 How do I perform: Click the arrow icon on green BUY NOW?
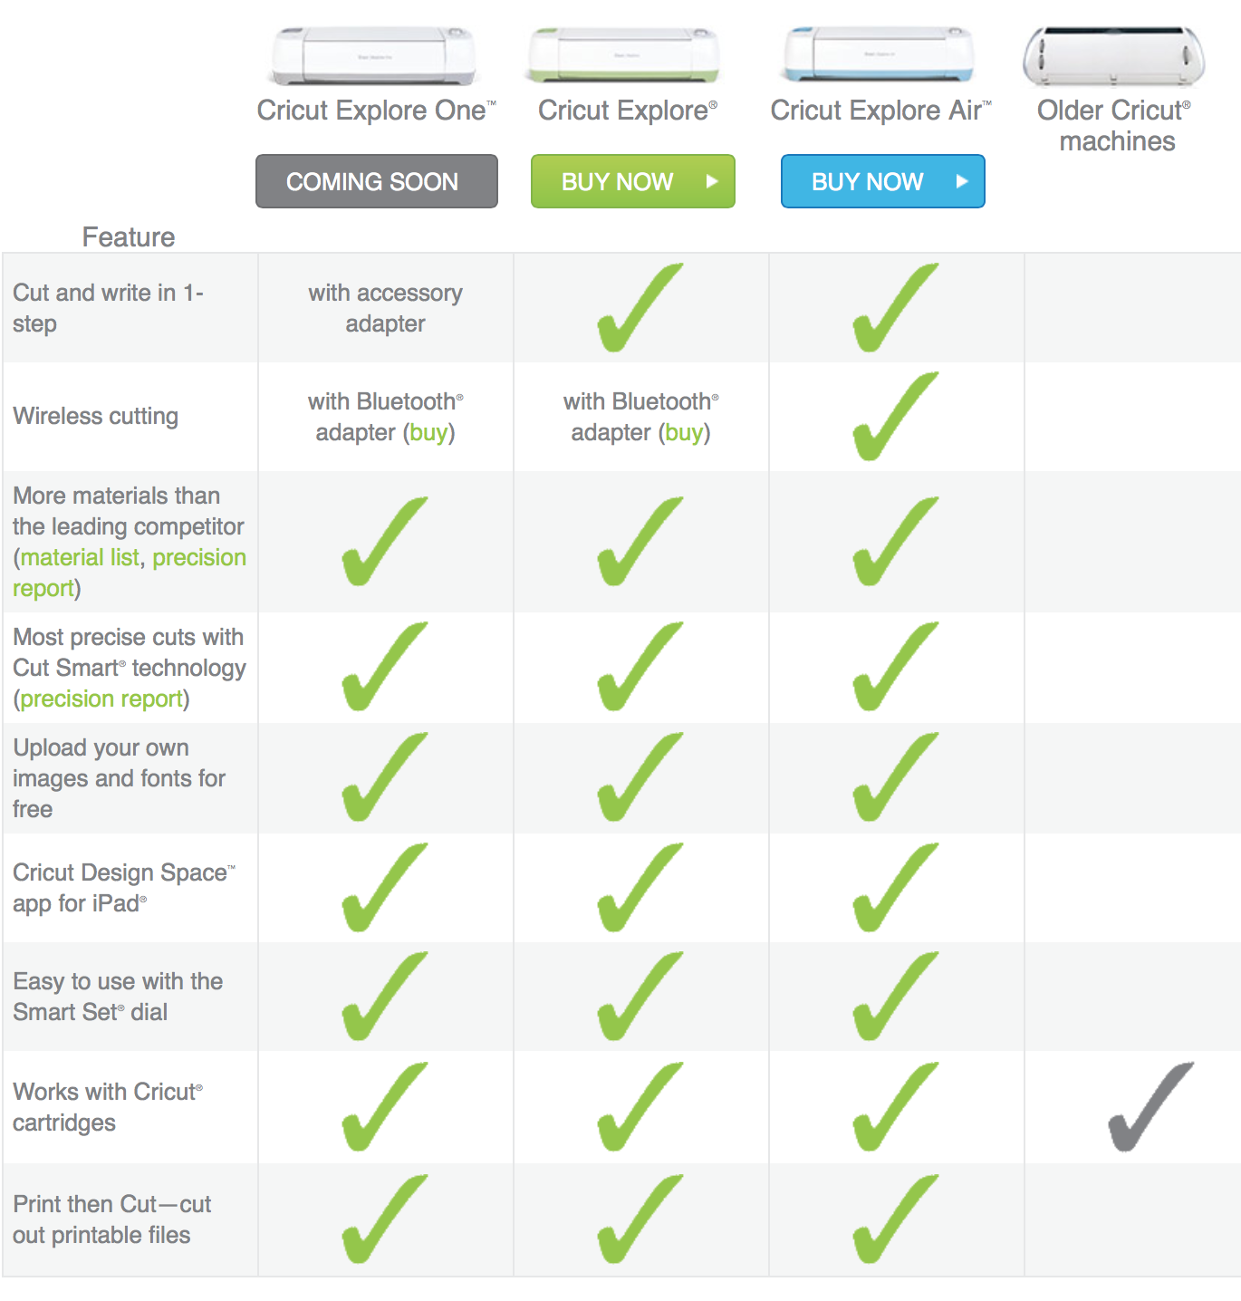point(712,181)
